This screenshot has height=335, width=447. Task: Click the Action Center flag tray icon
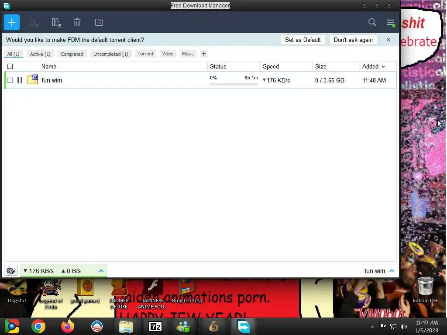[382, 326]
